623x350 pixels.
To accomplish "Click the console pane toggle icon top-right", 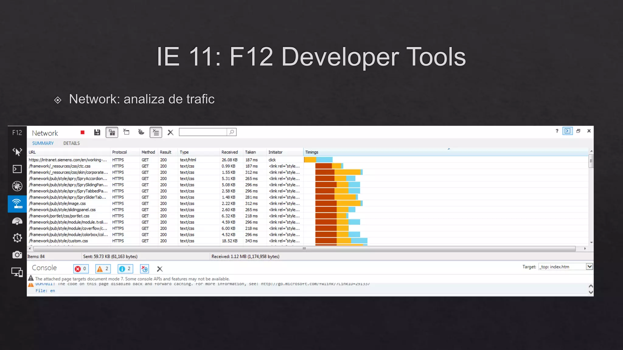I will coord(567,131).
